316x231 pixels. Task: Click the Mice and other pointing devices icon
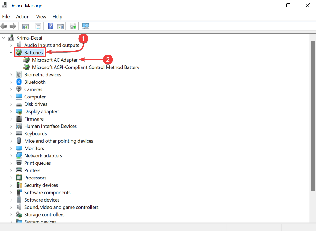[x=19, y=141]
